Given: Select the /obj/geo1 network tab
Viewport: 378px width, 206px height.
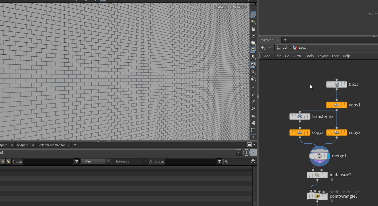Looking at the screenshot, I should tap(267, 40).
